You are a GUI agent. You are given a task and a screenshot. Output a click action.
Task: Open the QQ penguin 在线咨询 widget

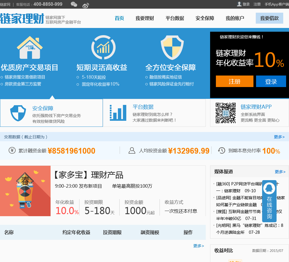269,201
